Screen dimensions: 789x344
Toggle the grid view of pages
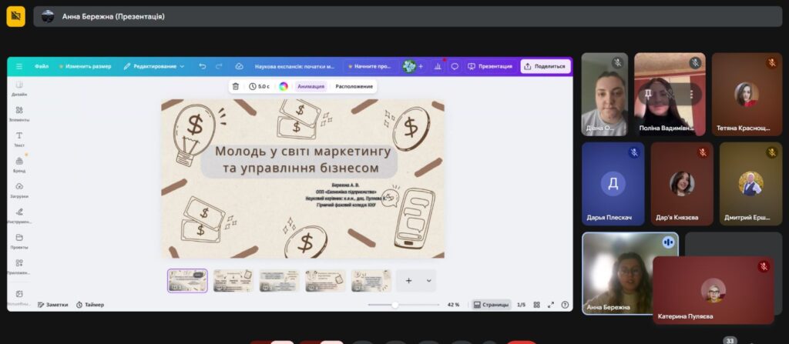tap(537, 305)
